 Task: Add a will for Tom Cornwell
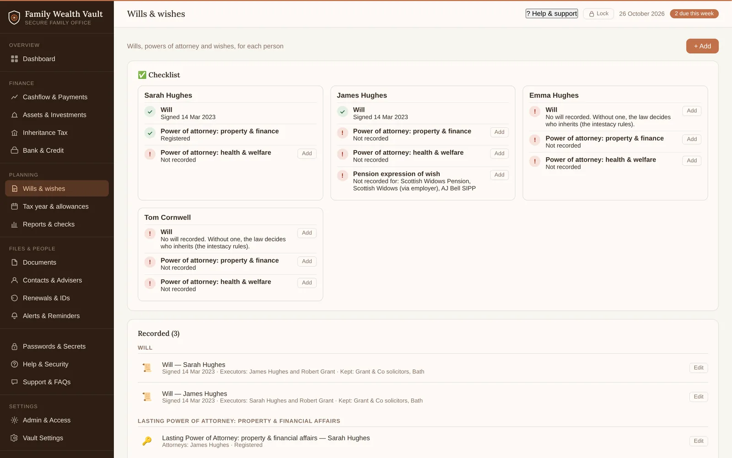pos(307,233)
